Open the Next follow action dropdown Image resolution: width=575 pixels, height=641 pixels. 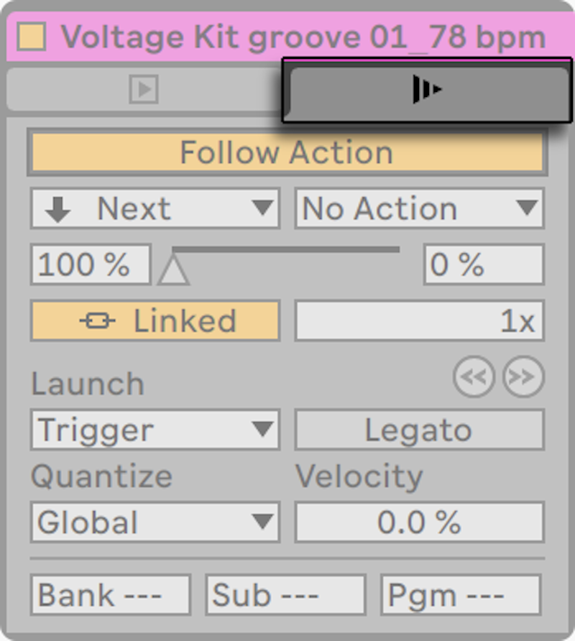155,208
